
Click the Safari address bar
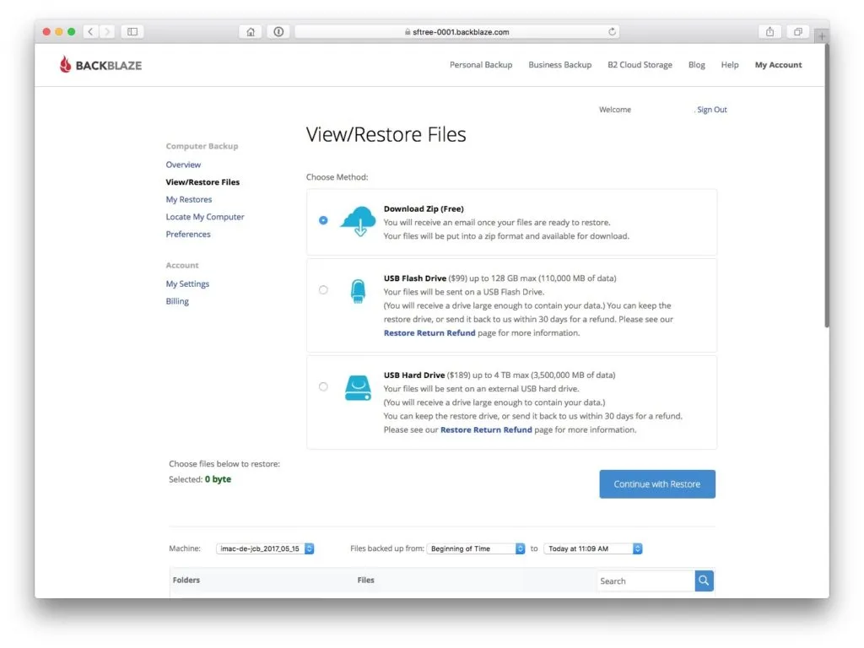[456, 31]
